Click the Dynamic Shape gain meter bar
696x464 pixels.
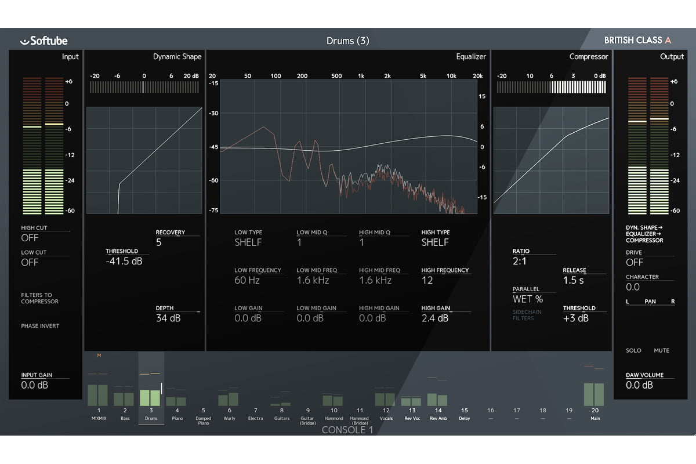pos(144,87)
